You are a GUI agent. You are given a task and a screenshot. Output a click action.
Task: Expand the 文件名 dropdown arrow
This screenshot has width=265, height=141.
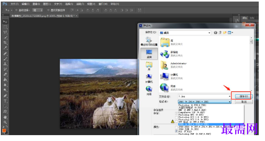click(229, 96)
